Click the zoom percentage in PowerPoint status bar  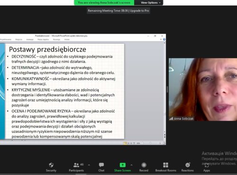[138, 143]
